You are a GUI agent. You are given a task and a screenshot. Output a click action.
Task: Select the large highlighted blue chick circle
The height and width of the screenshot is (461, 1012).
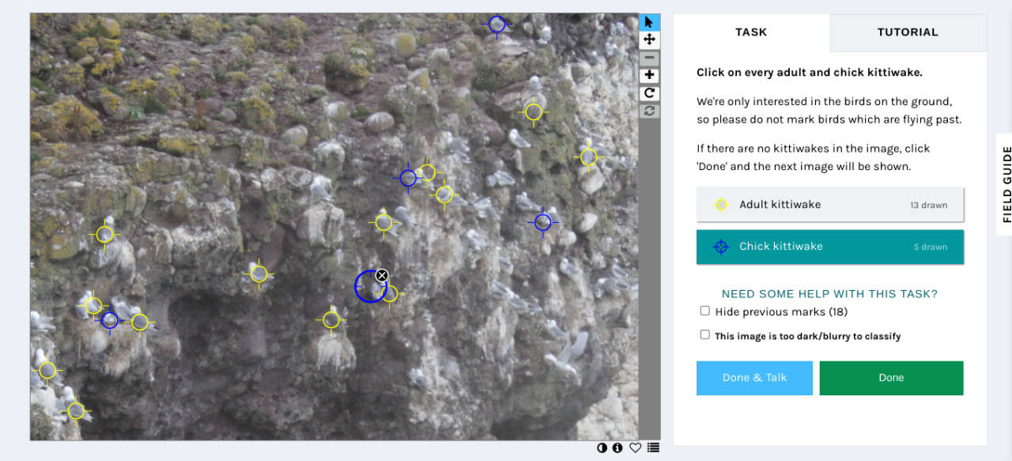pyautogui.click(x=369, y=286)
